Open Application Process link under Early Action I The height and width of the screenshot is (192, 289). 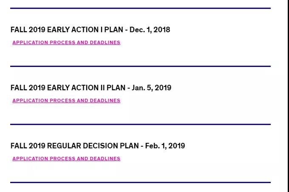pyautogui.click(x=66, y=42)
